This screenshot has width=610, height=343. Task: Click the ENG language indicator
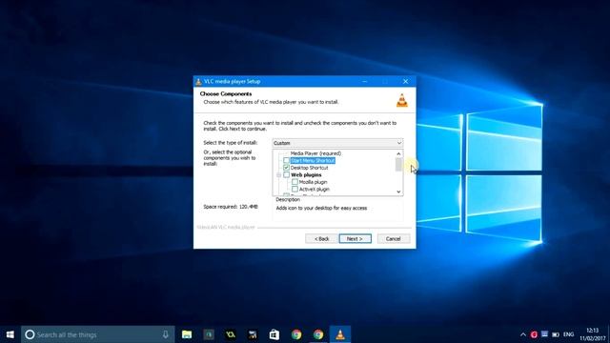pyautogui.click(x=568, y=334)
